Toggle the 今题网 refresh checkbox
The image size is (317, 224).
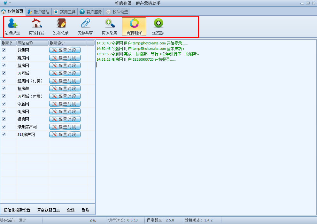[x=4, y=104]
